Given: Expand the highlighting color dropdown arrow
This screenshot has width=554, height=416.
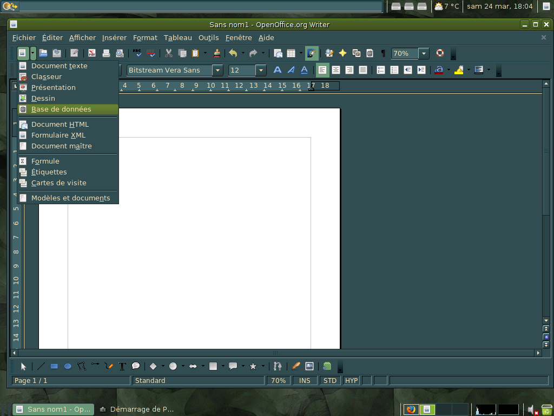Looking at the screenshot, I should click(469, 70).
